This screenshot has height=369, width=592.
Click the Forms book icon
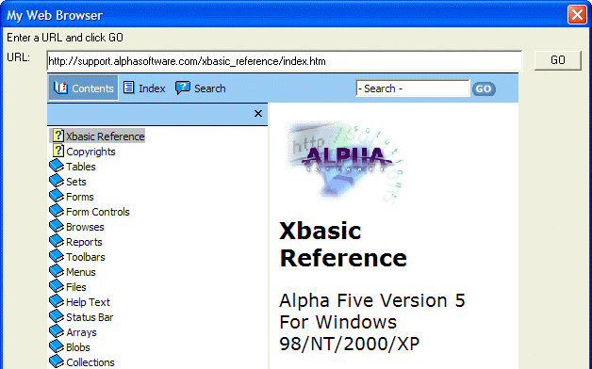57,196
